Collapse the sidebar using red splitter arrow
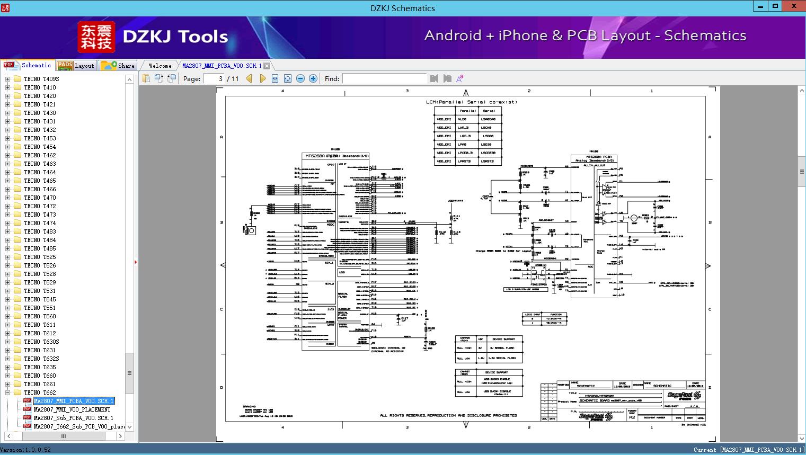The image size is (806, 455). tap(136, 262)
